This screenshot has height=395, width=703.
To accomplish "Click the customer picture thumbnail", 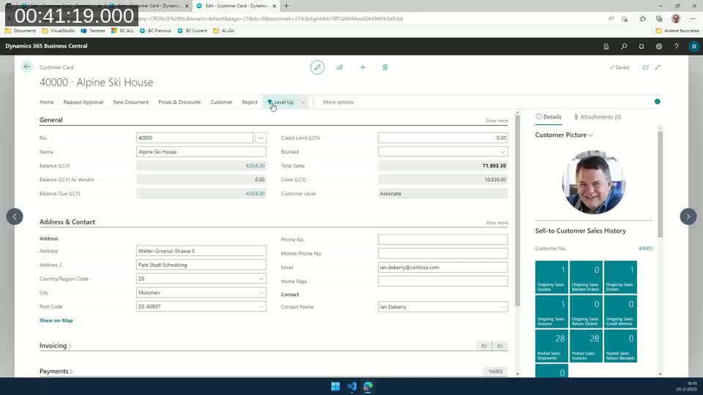I will coord(594,182).
